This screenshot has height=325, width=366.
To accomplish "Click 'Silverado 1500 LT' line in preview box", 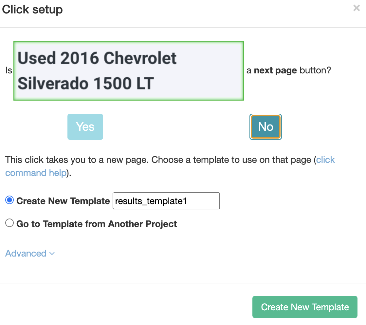I will point(86,84).
